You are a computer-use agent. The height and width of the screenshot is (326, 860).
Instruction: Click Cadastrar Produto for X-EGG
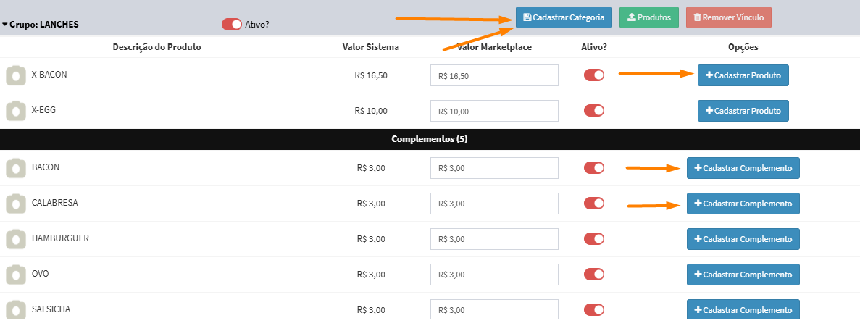tap(743, 111)
